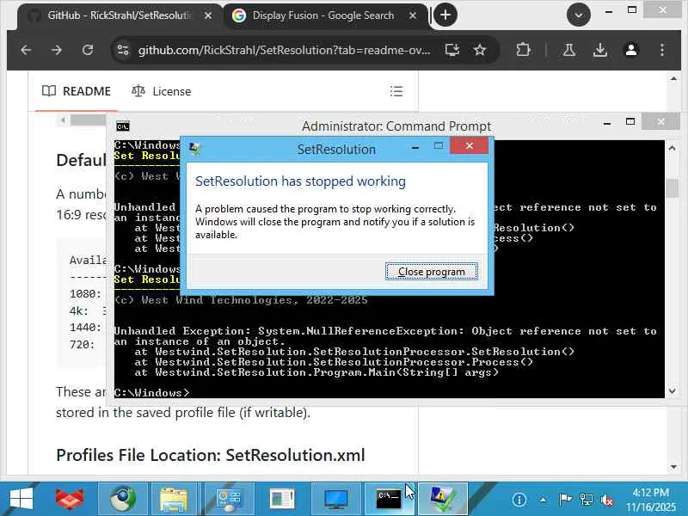Open the blue monitor taskbar icon
The width and height of the screenshot is (688, 516).
click(335, 500)
